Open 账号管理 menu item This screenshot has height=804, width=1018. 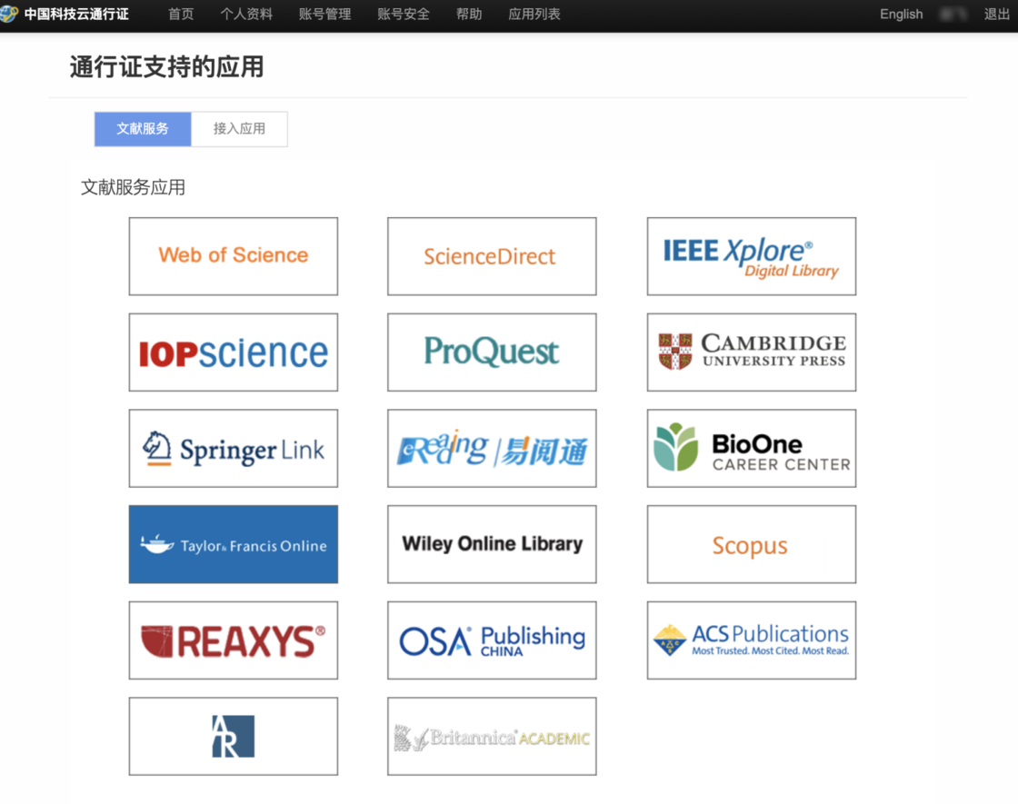tap(324, 15)
